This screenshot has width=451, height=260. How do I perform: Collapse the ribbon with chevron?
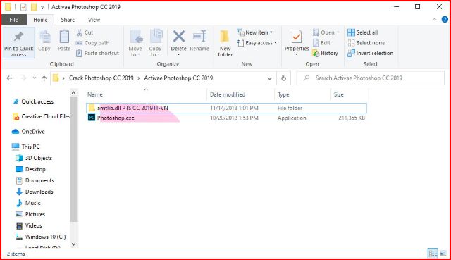tap(434, 20)
